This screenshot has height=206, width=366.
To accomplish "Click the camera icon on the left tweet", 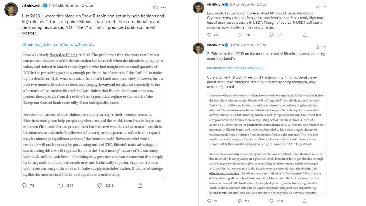I will [155, 7].
